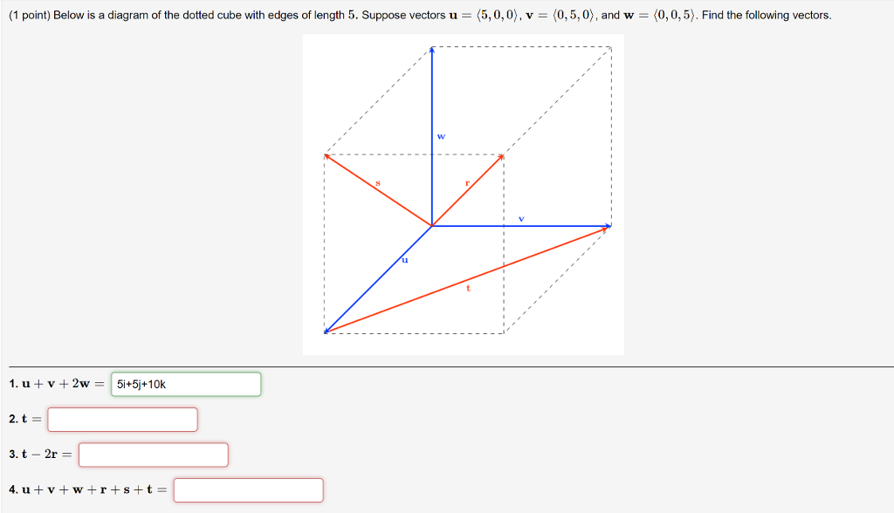The height and width of the screenshot is (513, 894).
Task: Click the blue 'w' vector label
Action: (x=441, y=136)
